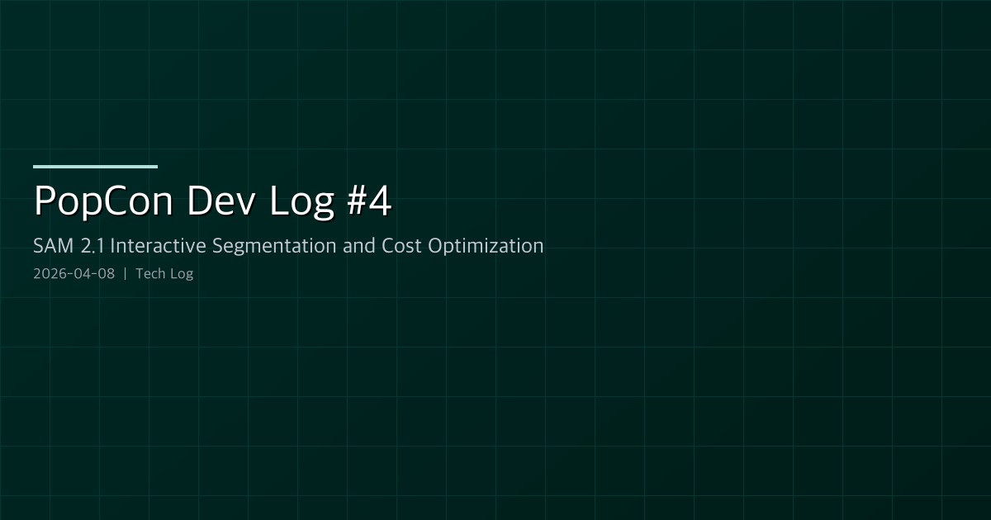
Task: Click the separator bar between date and Tech Log
Action: (126, 272)
